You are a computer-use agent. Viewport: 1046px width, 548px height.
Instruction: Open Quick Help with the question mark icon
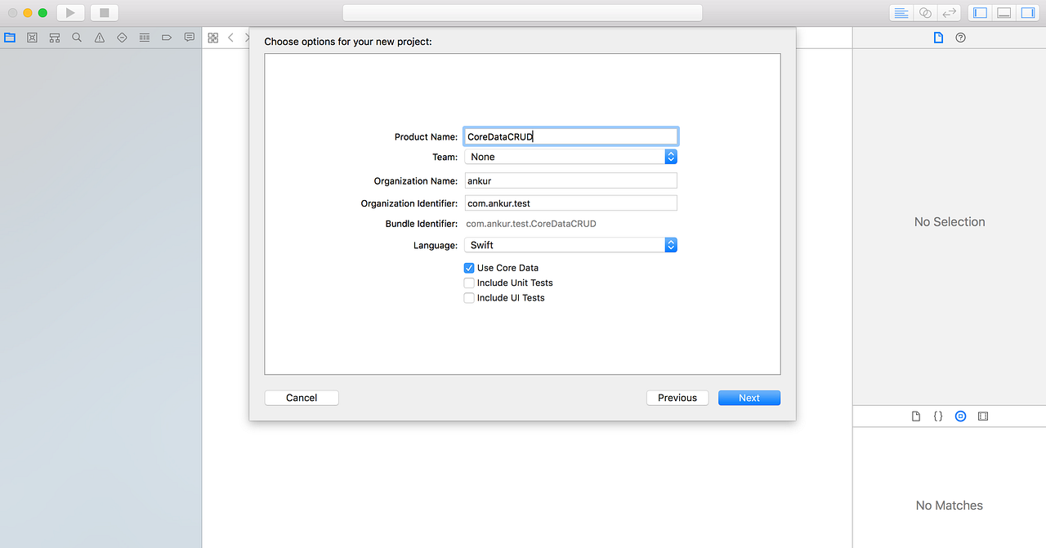[959, 37]
